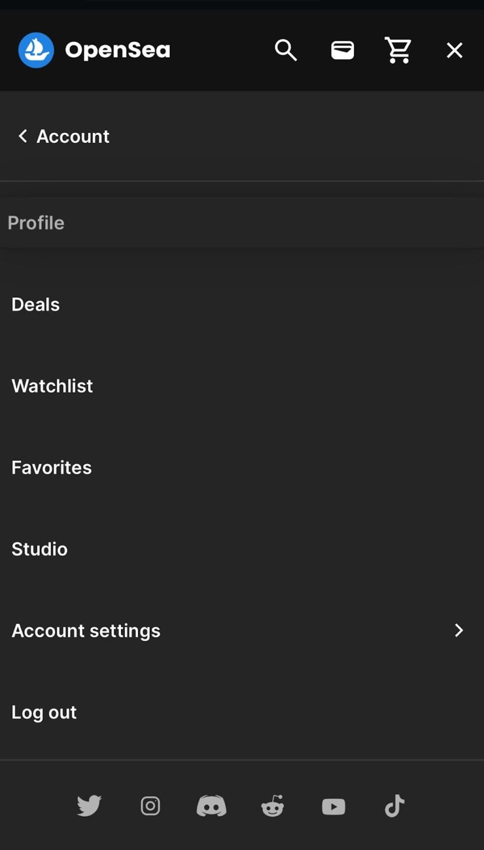This screenshot has height=850, width=484.
Task: Open the Discord social link
Action: (211, 806)
